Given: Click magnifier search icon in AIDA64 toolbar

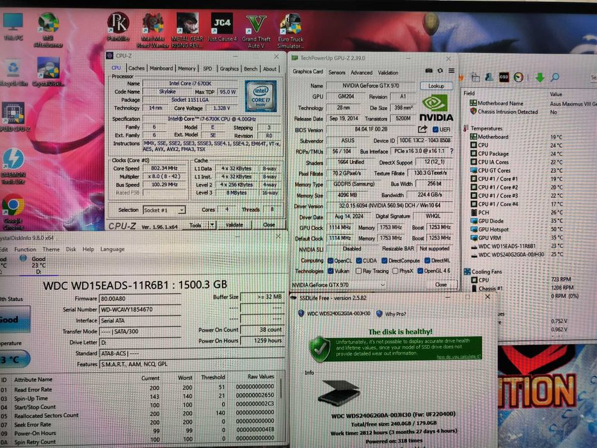Looking at the screenshot, I should [555, 77].
